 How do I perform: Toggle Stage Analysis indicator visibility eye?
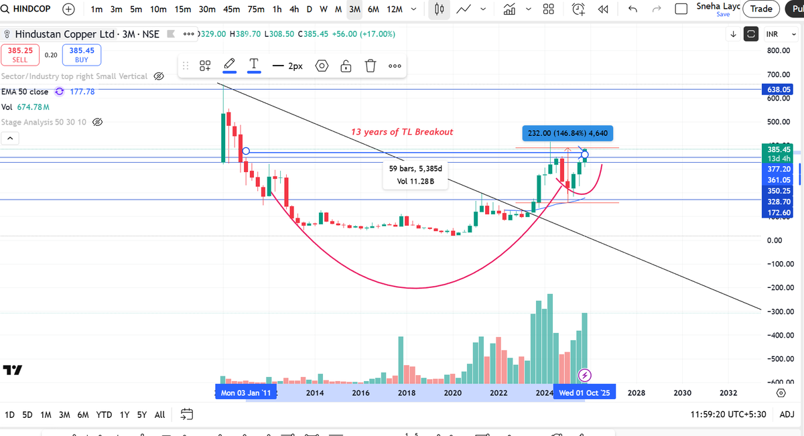[97, 123]
